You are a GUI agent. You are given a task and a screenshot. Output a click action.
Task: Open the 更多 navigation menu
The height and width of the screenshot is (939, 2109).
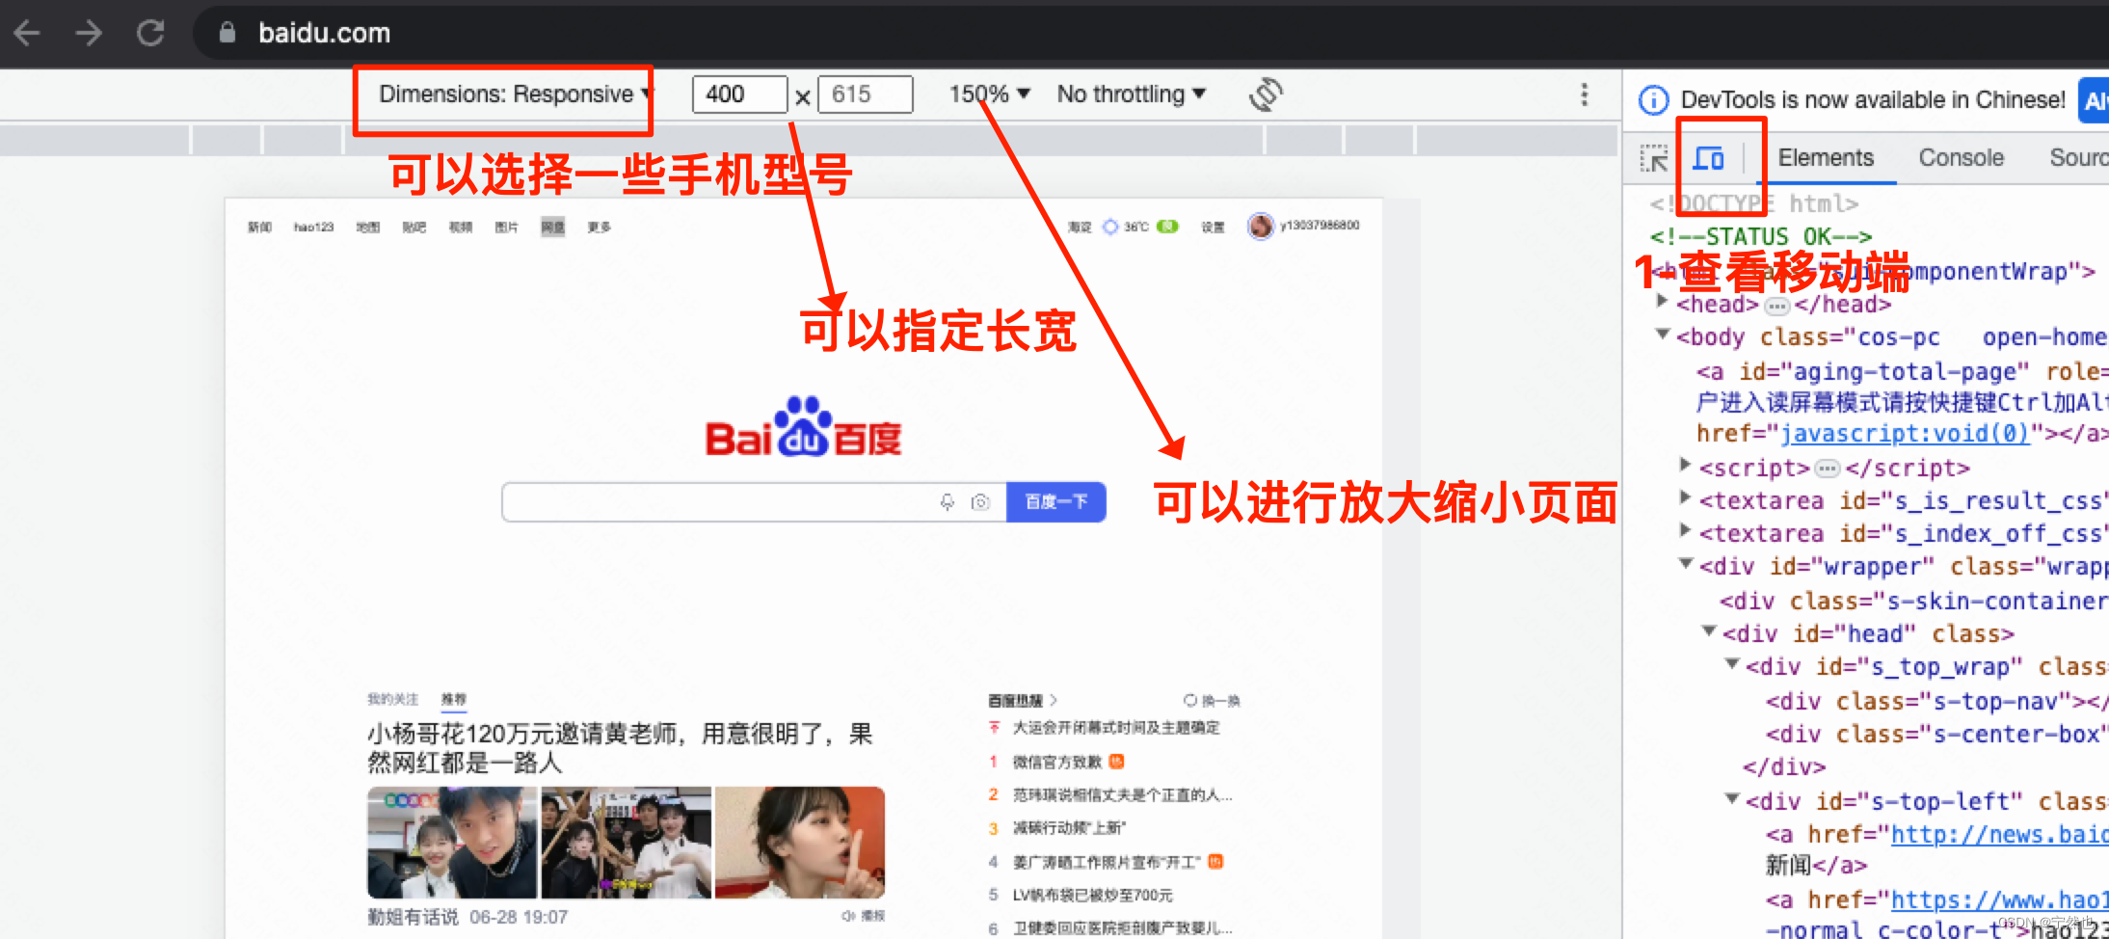click(x=599, y=228)
